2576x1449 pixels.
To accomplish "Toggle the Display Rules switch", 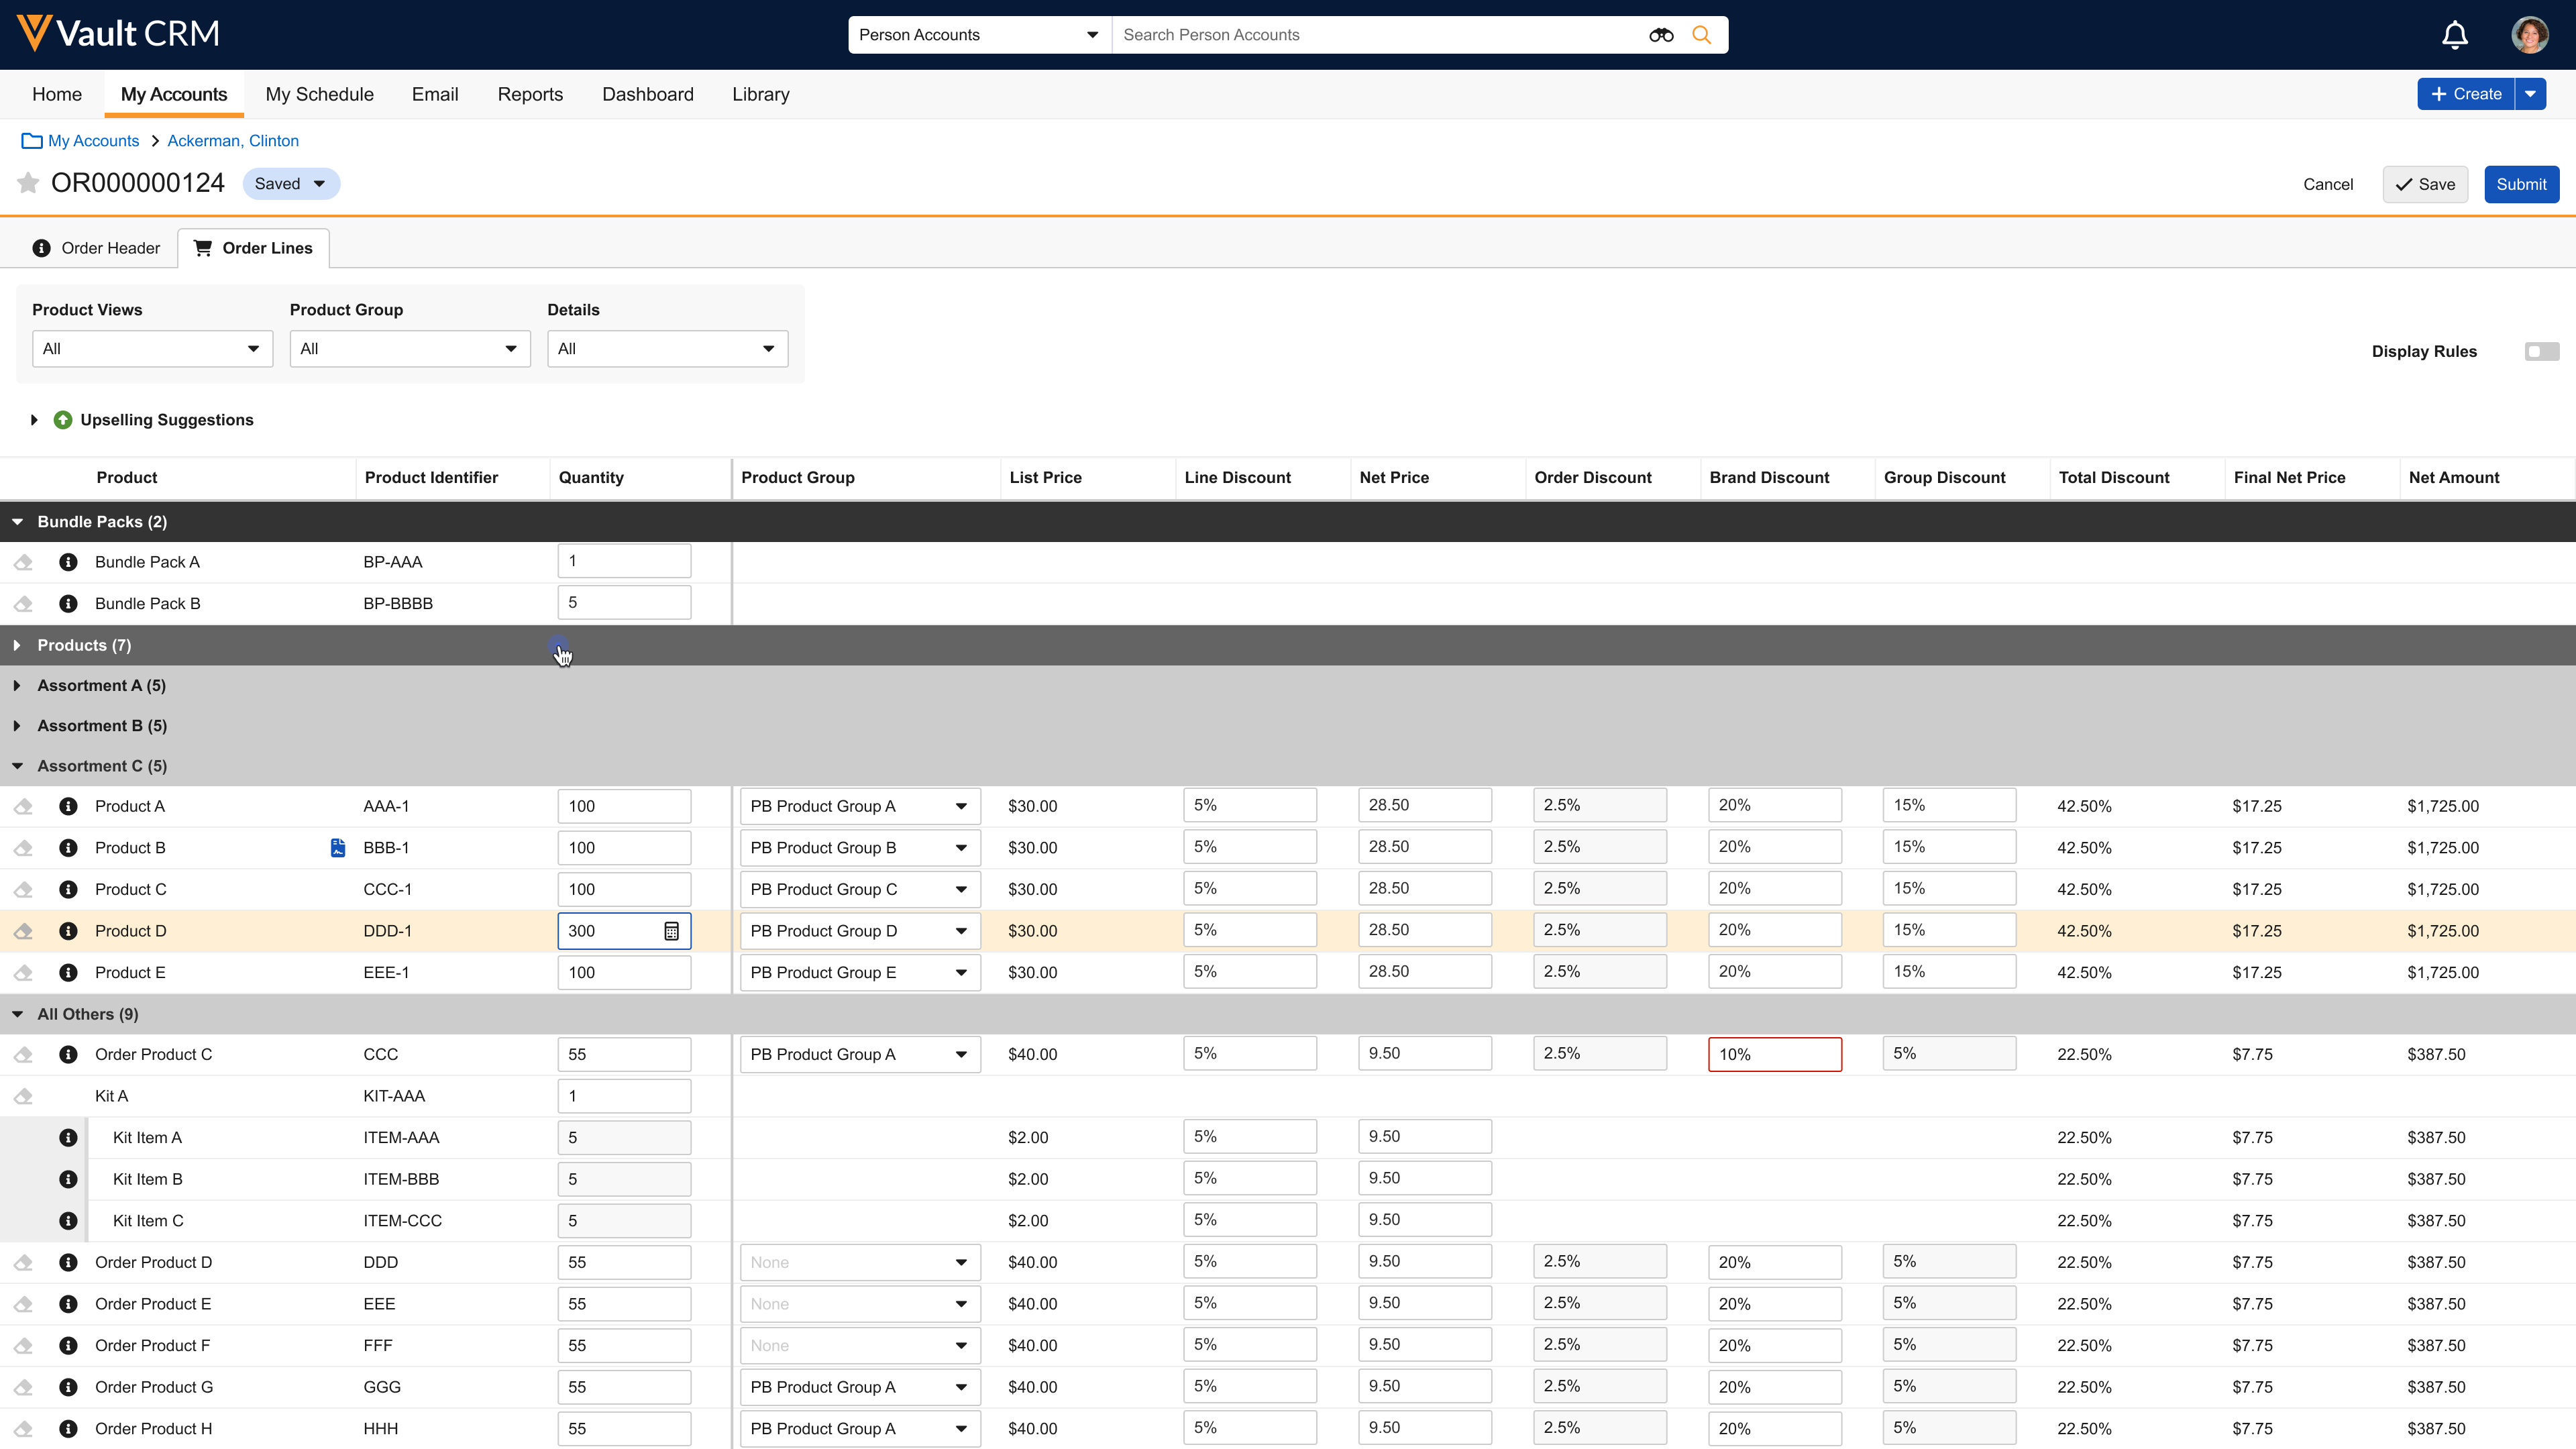I will point(2541,351).
